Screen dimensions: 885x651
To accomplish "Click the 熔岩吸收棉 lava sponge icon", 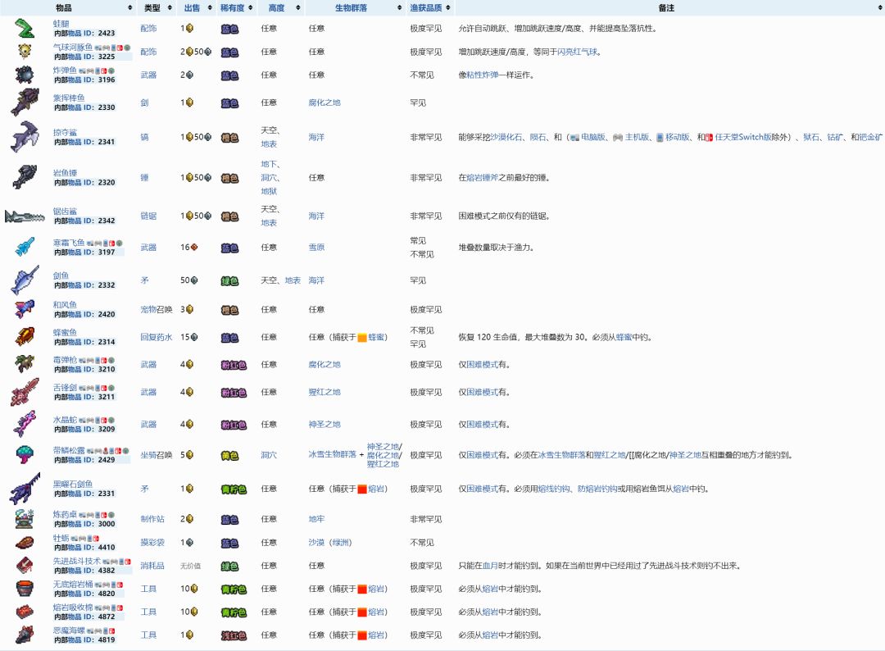I will click(25, 612).
